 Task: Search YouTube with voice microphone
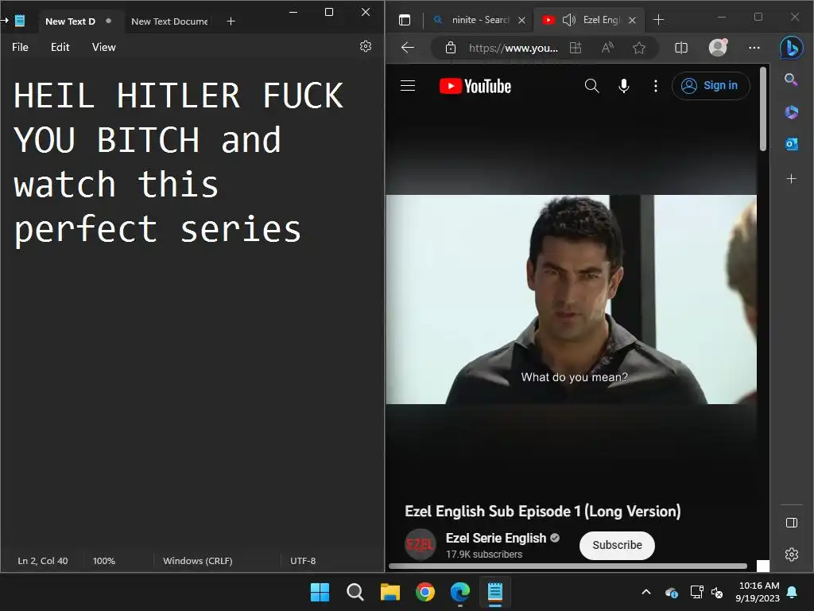pyautogui.click(x=624, y=86)
